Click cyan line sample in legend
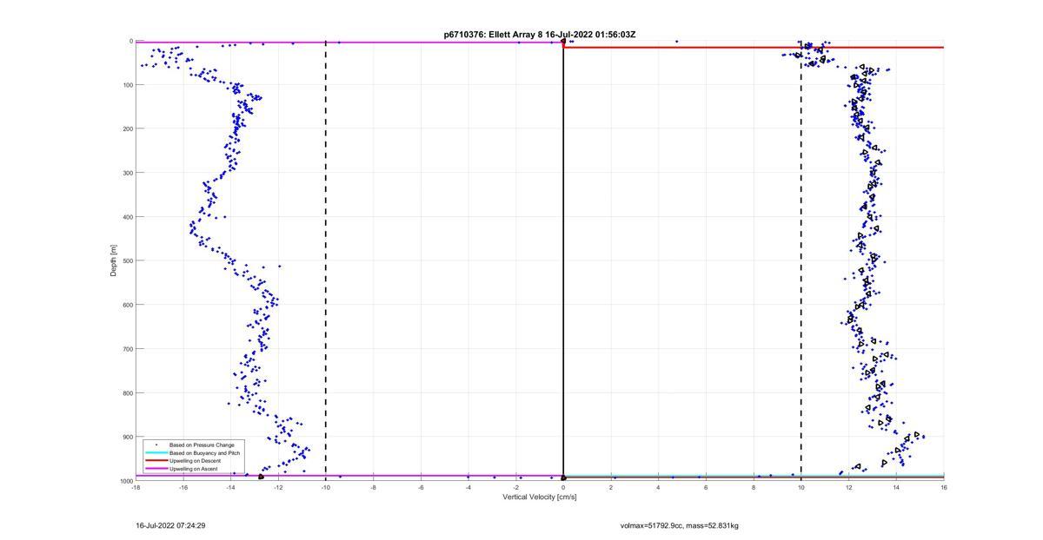This screenshot has height=540, width=1043. coord(156,453)
